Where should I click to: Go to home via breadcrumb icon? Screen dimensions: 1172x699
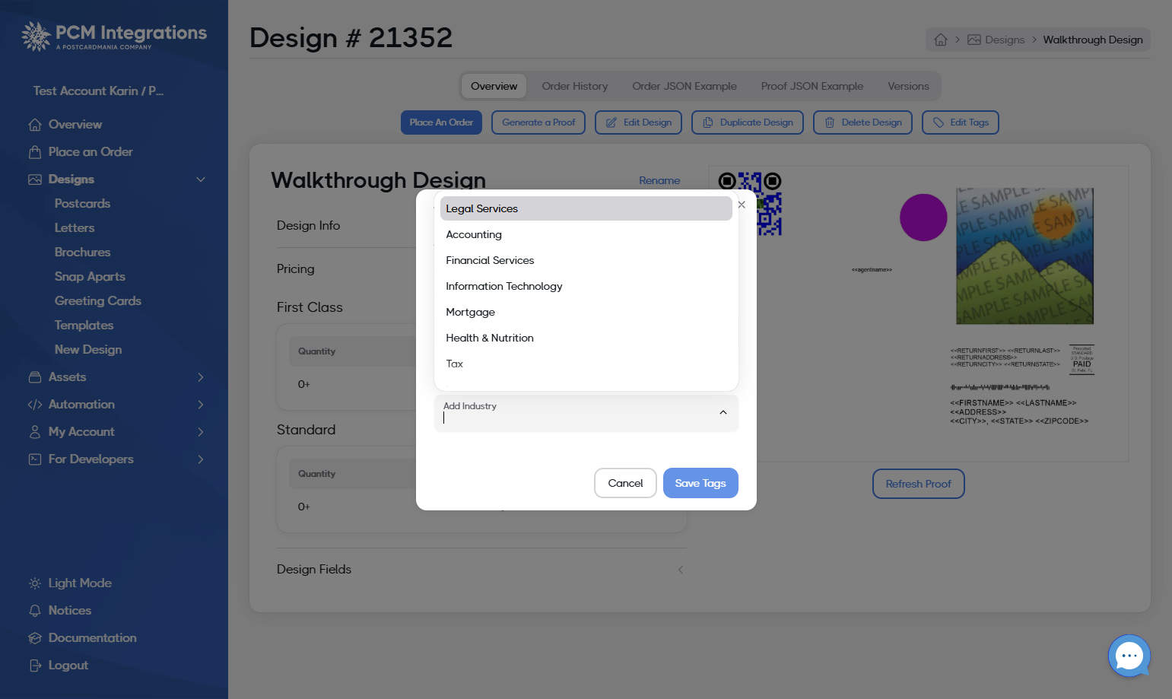[x=941, y=40]
